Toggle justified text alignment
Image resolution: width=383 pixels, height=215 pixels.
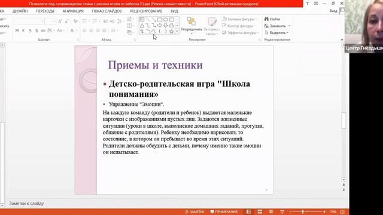[104, 30]
